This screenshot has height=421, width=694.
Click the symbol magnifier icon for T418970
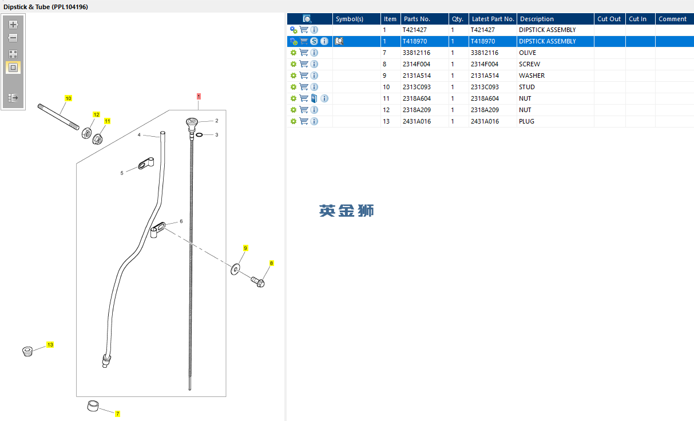pos(339,41)
